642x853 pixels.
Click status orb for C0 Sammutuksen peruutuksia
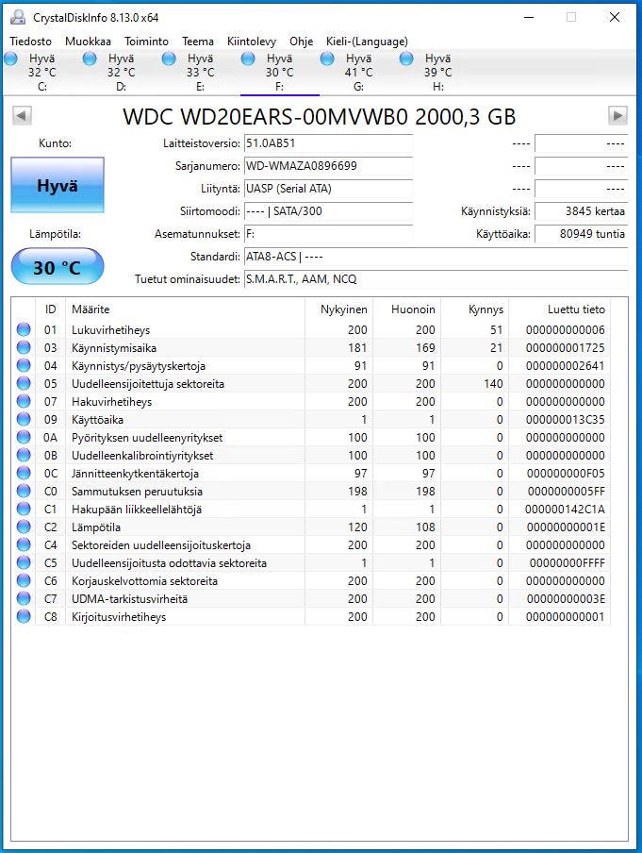(x=24, y=491)
